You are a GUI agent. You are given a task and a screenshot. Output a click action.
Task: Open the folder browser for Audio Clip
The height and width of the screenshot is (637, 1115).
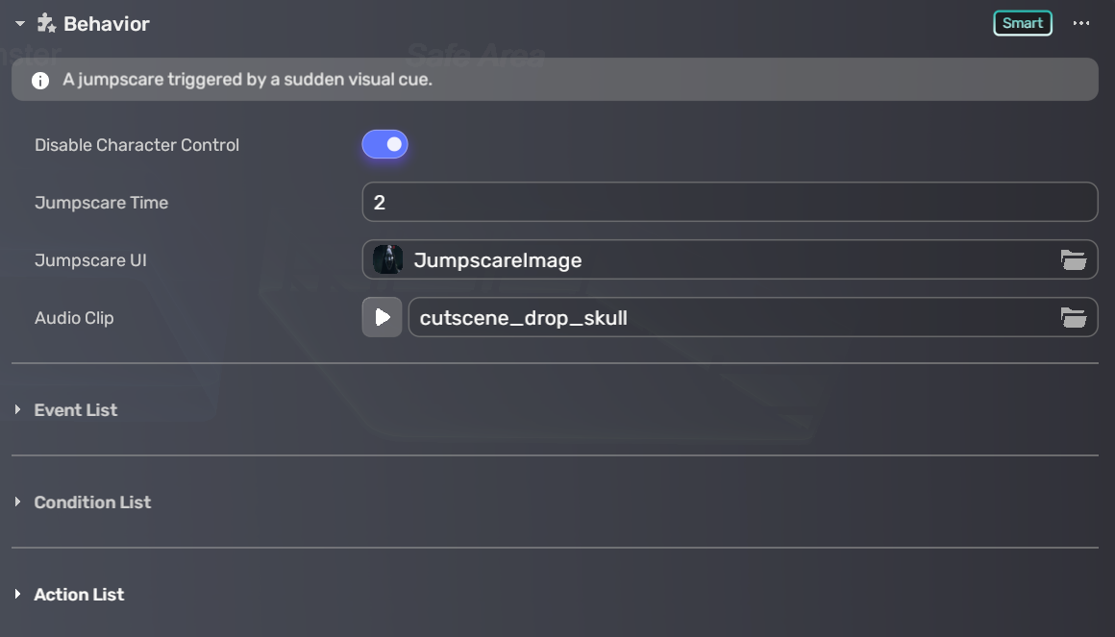click(x=1075, y=317)
